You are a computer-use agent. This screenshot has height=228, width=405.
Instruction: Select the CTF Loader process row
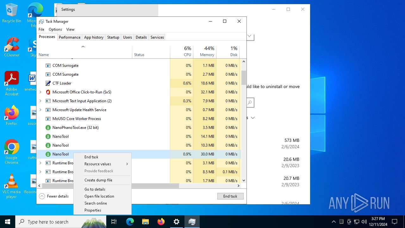[139, 83]
